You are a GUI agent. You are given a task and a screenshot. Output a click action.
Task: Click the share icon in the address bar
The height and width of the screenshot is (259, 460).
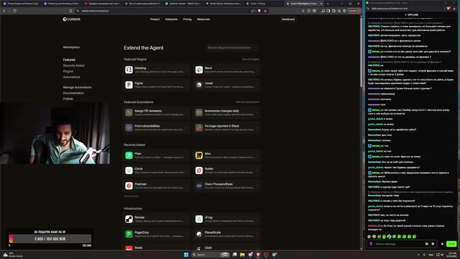click(x=253, y=11)
